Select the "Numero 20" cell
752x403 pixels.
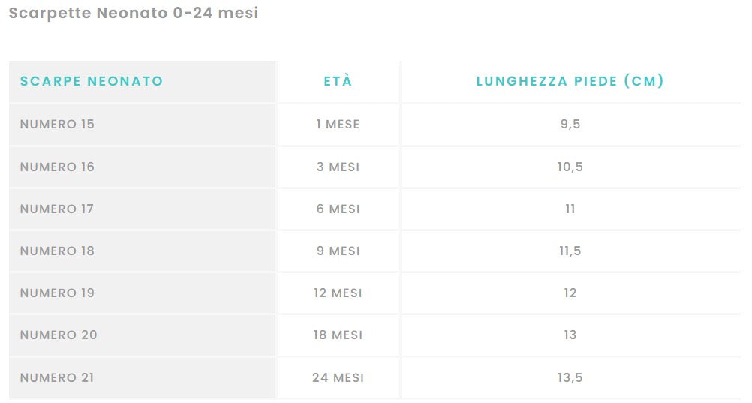[59, 335]
